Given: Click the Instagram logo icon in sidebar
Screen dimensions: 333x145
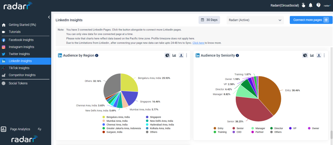Looking at the screenshot, I should pyautogui.click(x=3, y=47).
